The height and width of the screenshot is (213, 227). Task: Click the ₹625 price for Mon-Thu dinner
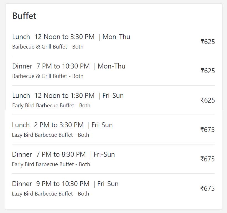point(208,71)
